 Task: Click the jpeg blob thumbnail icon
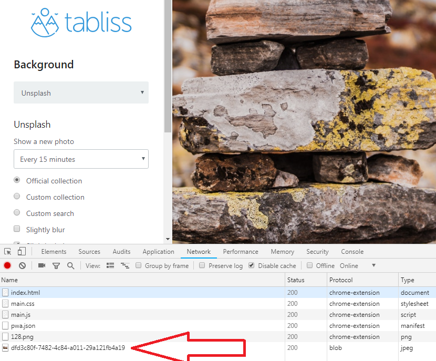pyautogui.click(x=5, y=348)
